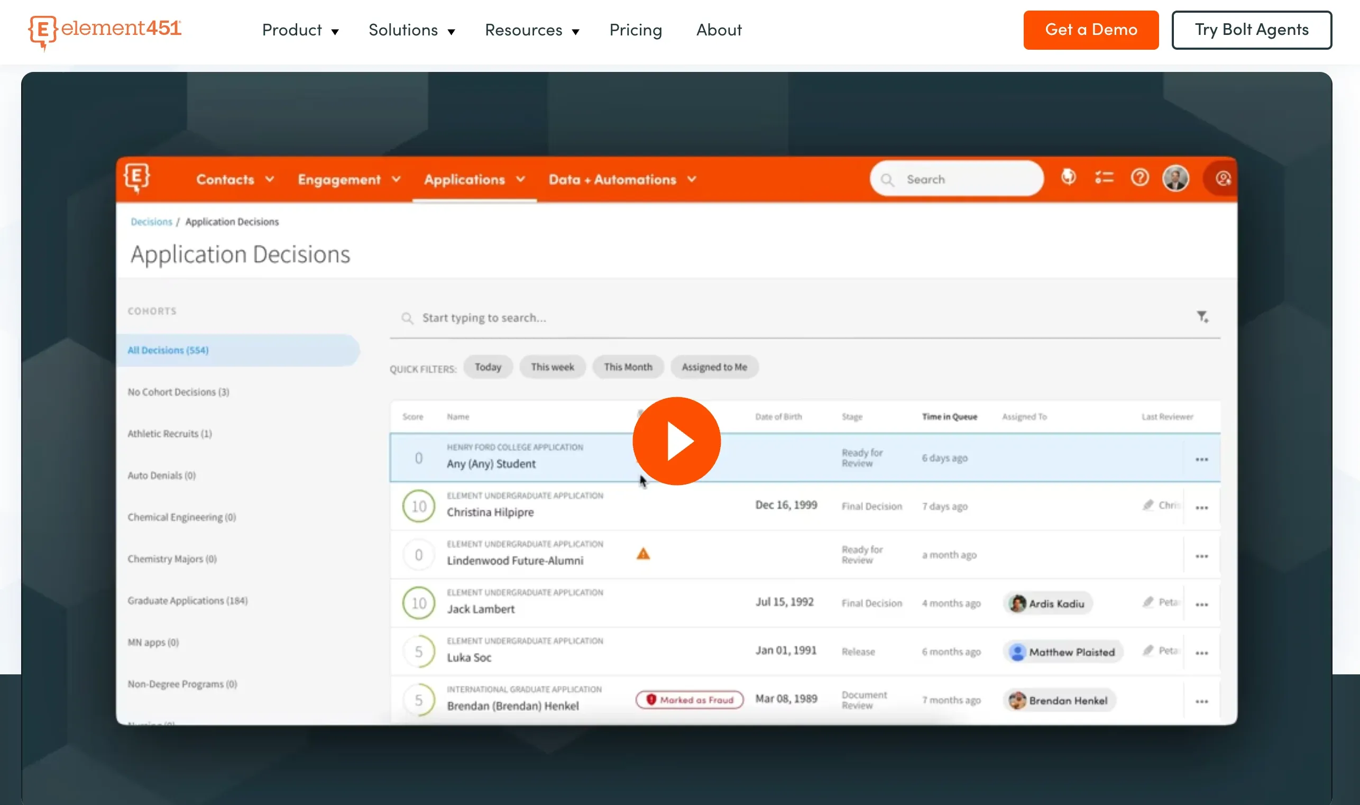
Task: Open Any (Any) Student row
Action: tap(805, 458)
